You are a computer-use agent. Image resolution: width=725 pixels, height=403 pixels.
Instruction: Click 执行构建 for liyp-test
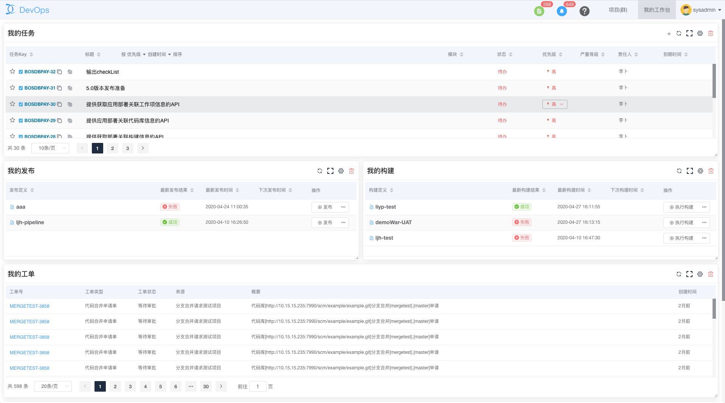point(682,207)
